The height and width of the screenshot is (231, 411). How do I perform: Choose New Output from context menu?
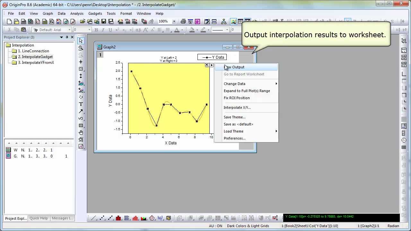[x=246, y=67]
